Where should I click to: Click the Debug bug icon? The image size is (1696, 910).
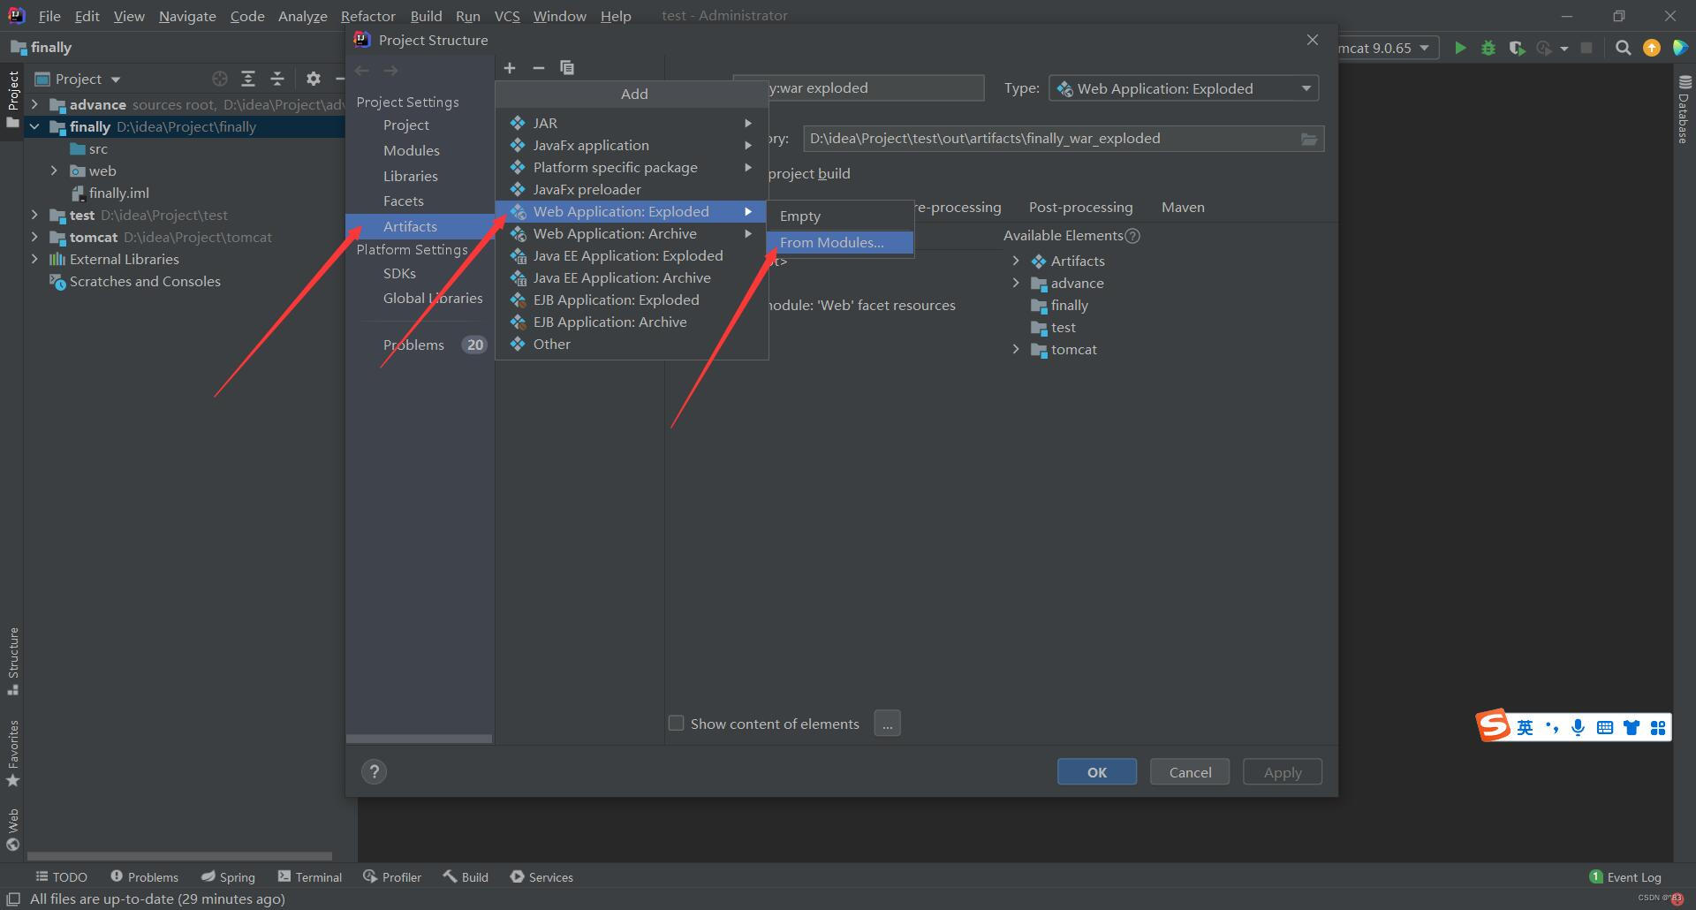(1488, 48)
